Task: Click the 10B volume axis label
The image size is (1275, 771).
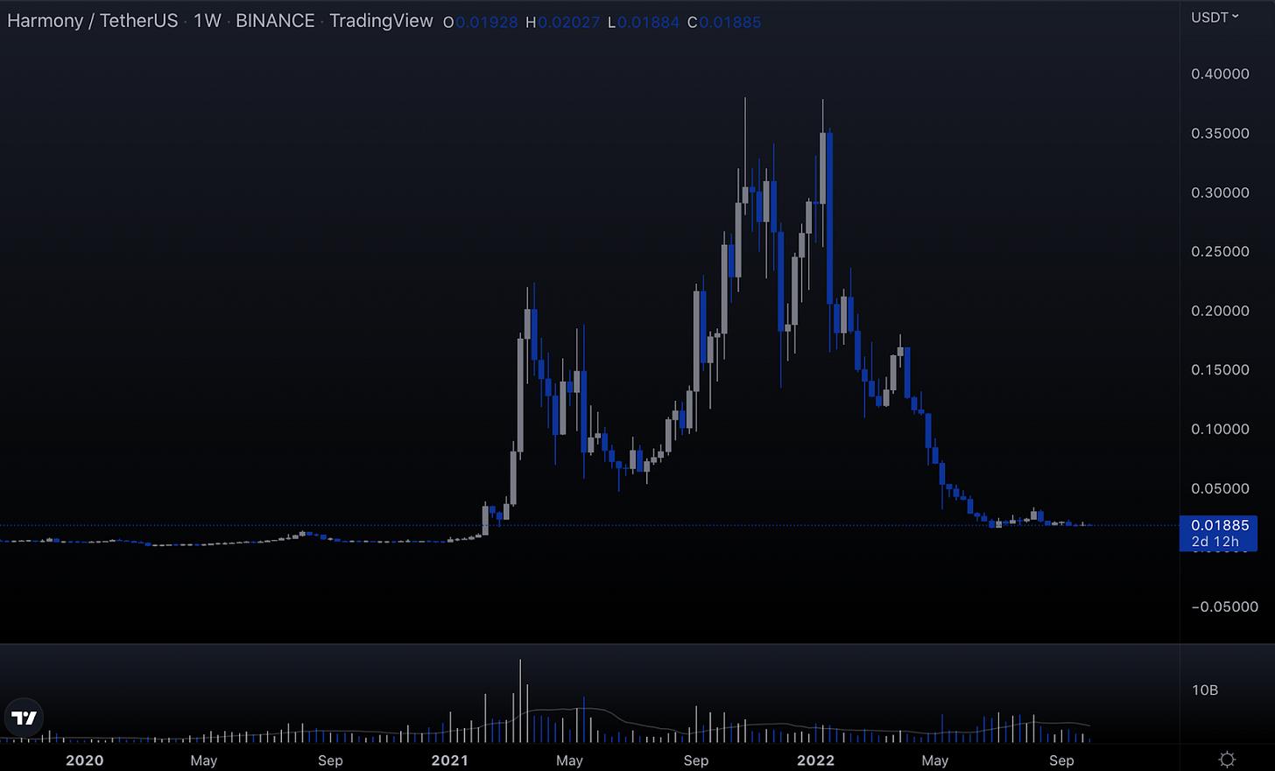Action: click(1205, 690)
